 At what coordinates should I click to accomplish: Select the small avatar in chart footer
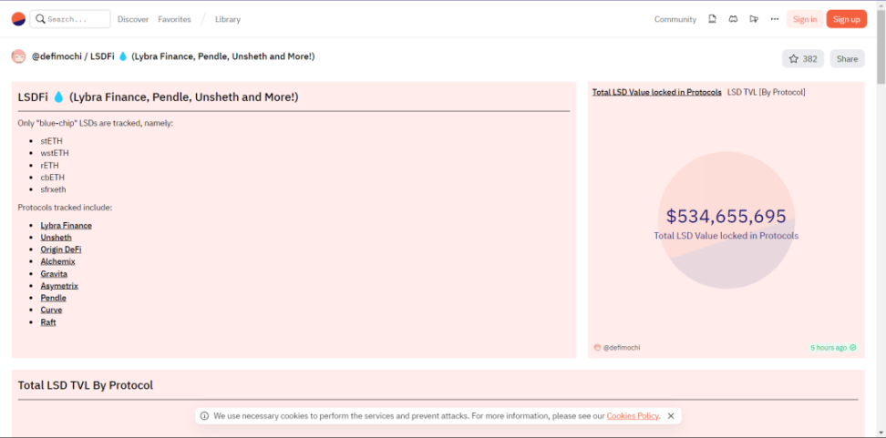(597, 348)
